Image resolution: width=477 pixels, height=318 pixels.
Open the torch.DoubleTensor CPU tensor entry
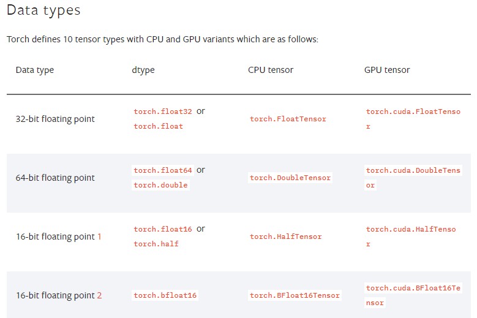[290, 178]
